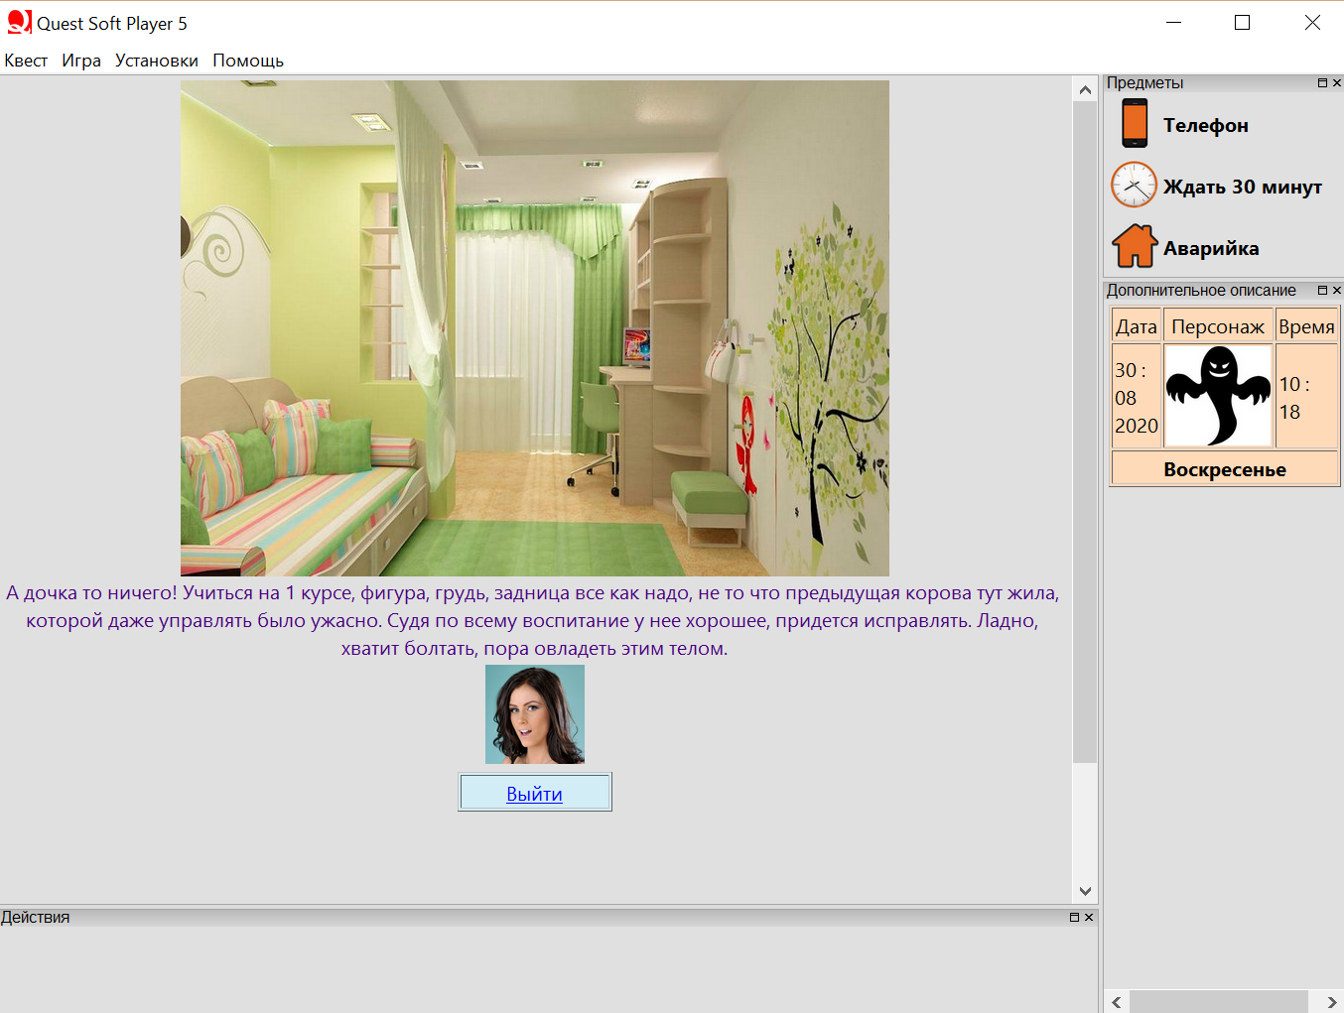Open the Помощь menu
The height and width of the screenshot is (1013, 1344).
pos(248,61)
